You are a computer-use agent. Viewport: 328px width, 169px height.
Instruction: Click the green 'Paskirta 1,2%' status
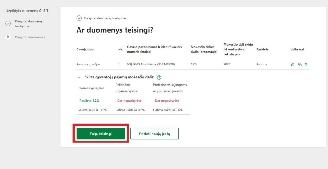pos(89,101)
